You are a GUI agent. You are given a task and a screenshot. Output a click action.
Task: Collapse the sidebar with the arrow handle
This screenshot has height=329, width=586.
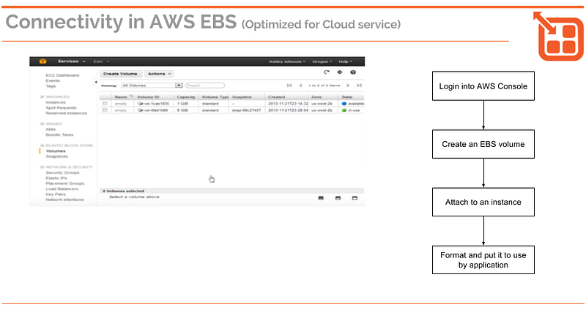pos(96,82)
